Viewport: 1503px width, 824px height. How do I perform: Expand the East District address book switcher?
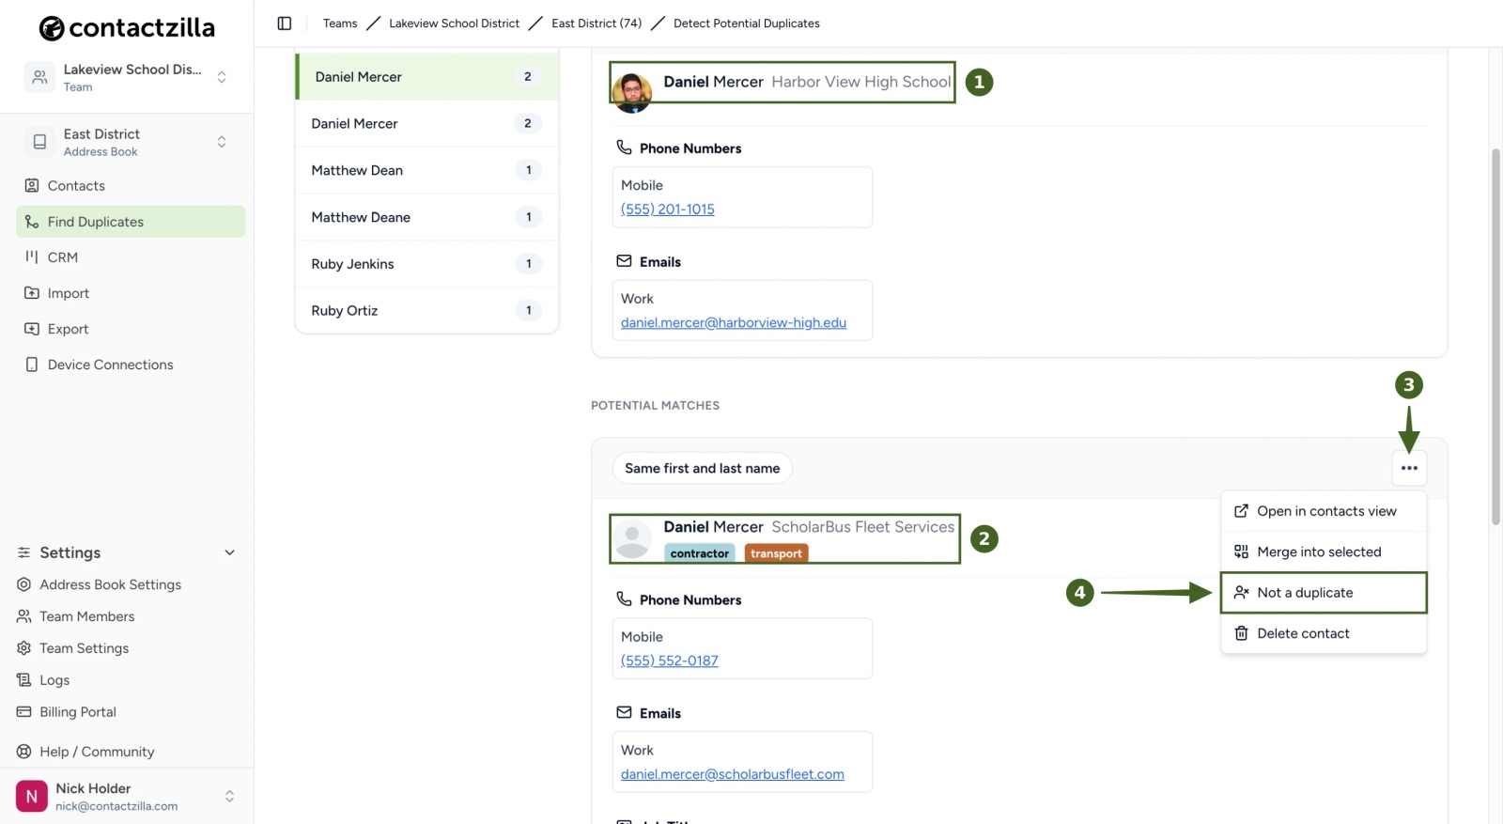(x=127, y=142)
